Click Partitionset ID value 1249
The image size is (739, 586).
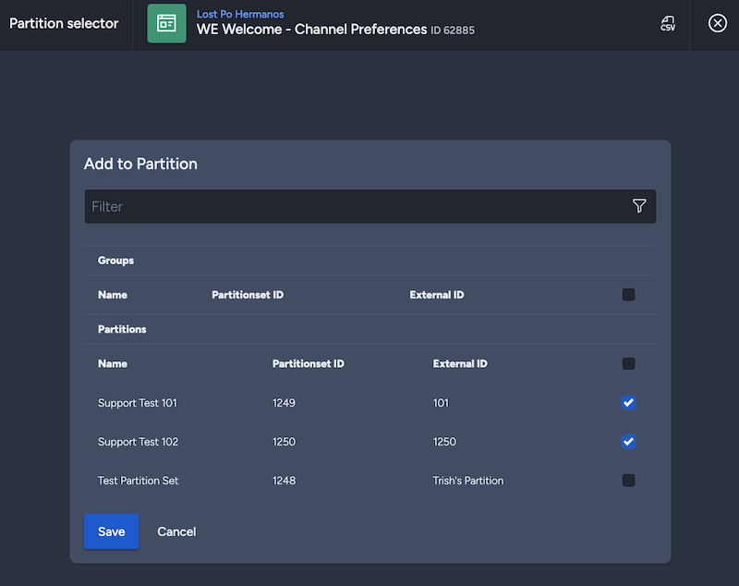[x=284, y=403]
